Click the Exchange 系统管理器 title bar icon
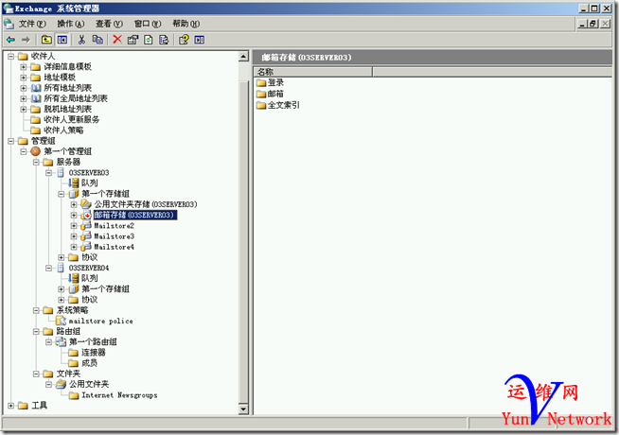Screen dimensions: 619x435 8,9
